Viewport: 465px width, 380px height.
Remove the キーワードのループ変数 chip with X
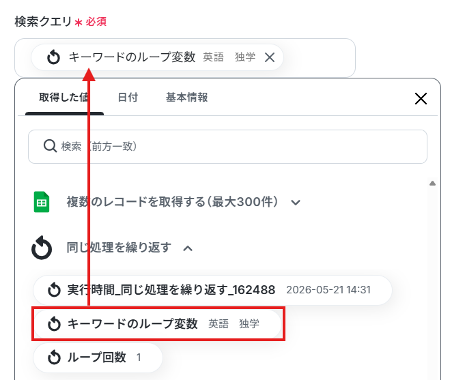(x=270, y=57)
